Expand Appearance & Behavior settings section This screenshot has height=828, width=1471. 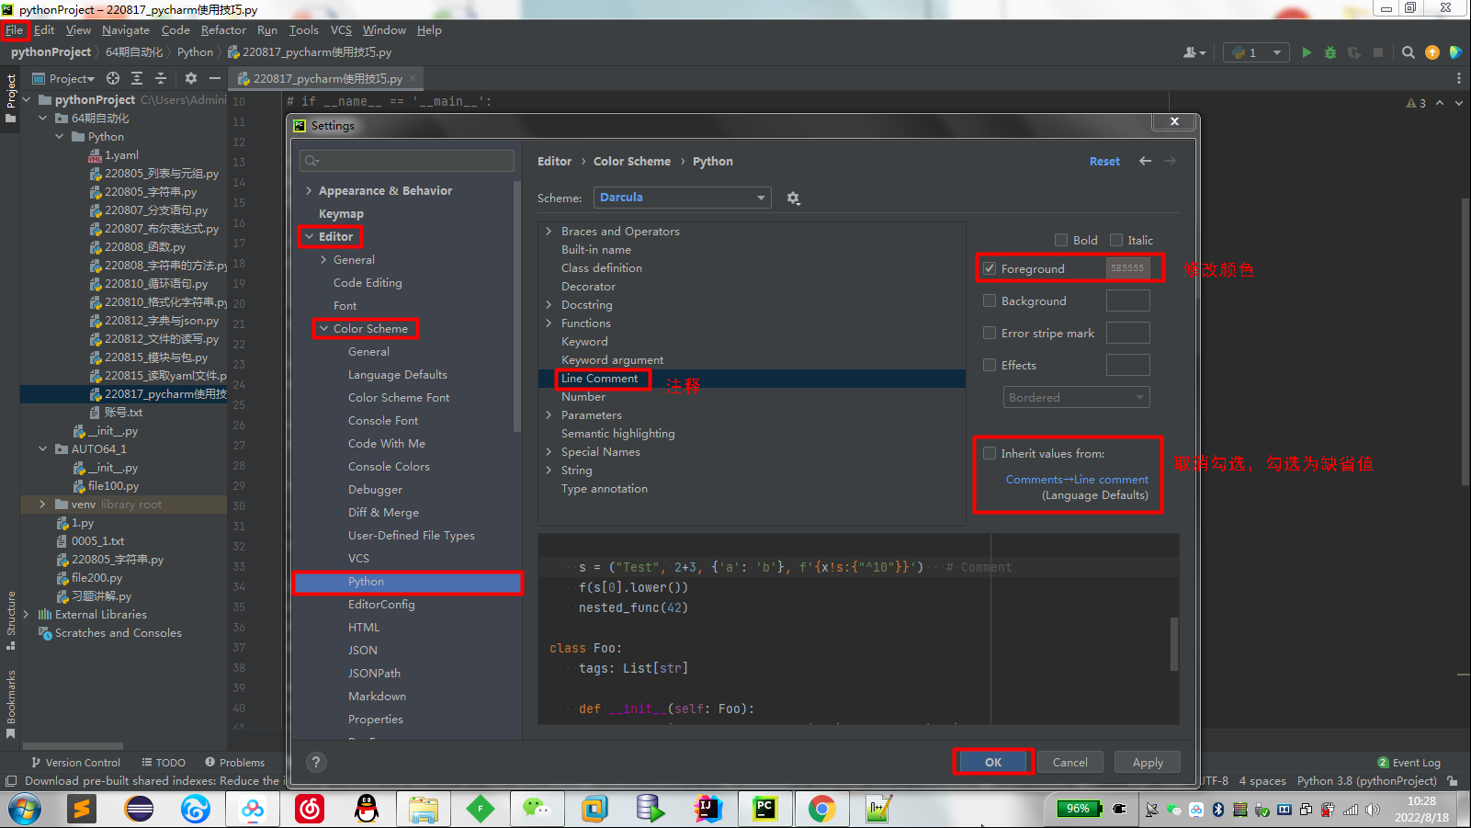(x=309, y=190)
